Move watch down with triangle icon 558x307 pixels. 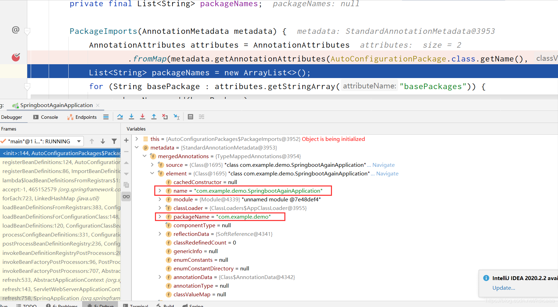point(126,174)
